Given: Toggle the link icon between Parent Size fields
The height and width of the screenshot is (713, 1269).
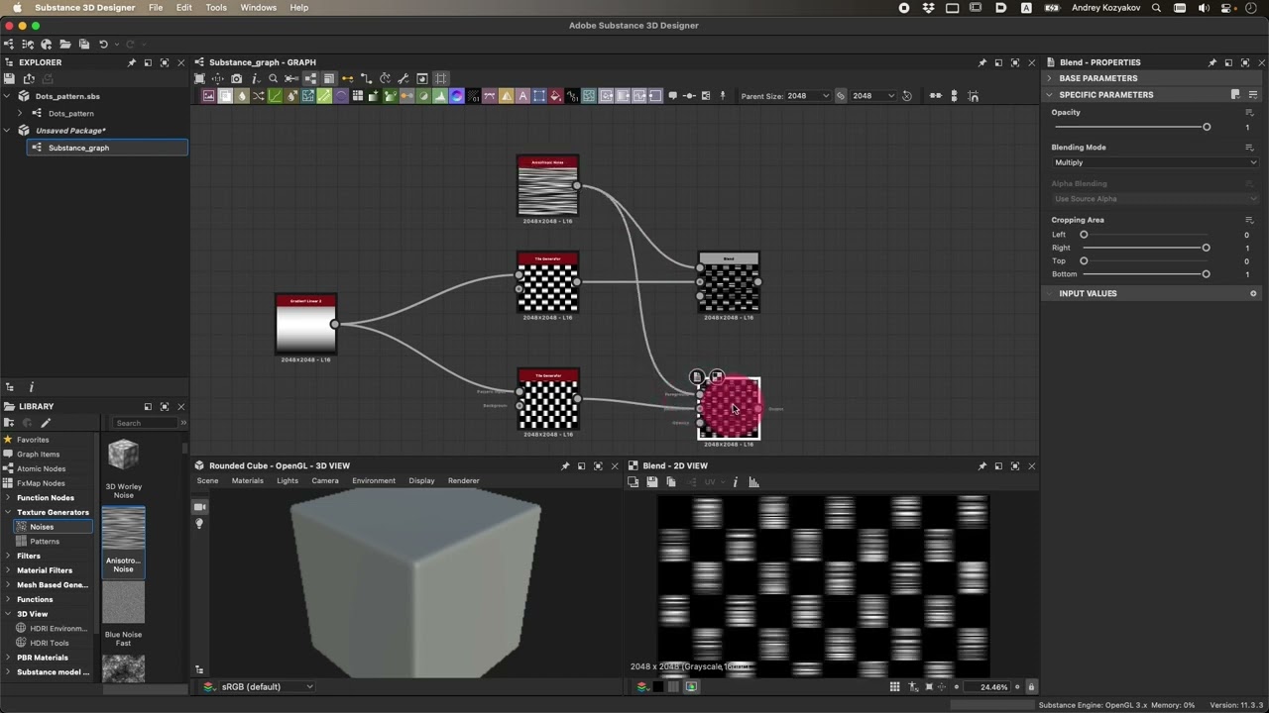Looking at the screenshot, I should [x=841, y=96].
